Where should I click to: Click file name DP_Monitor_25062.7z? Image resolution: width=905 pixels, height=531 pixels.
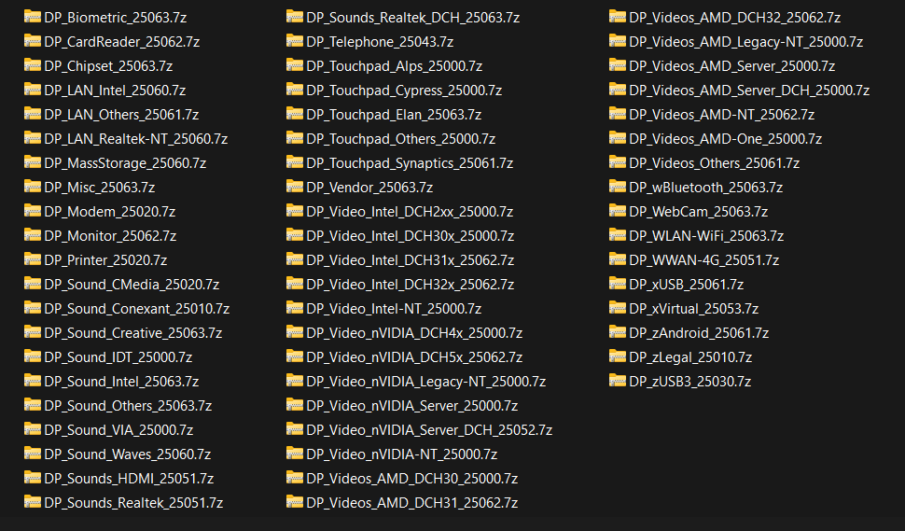pos(110,236)
